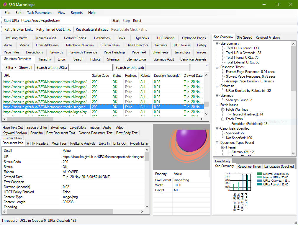Click the URLs Crawled: 133 status text
298x225 pixels.
click(x=62, y=221)
